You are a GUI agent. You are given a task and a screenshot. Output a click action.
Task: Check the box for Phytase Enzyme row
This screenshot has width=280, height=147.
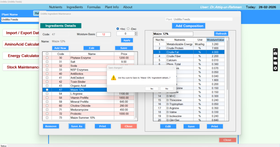point(47,58)
